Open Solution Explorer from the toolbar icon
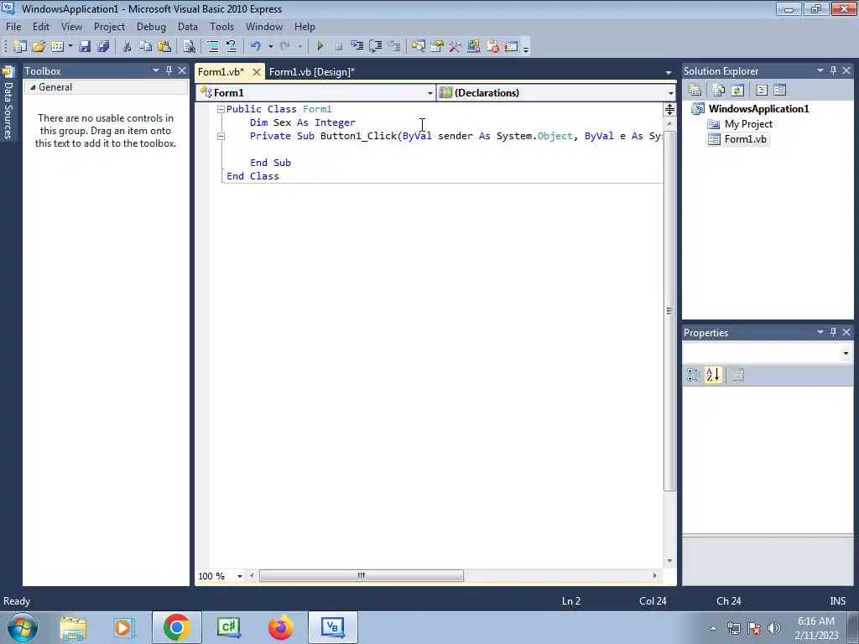 click(418, 47)
